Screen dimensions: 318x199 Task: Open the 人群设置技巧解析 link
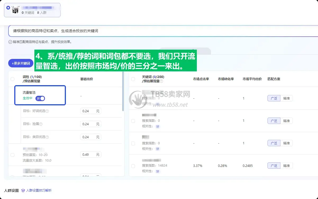click(39, 191)
